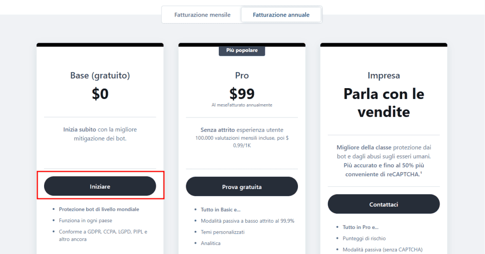Viewport: 485px width, 254px height.
Task: Click the Iniziare button
Action: point(100,186)
